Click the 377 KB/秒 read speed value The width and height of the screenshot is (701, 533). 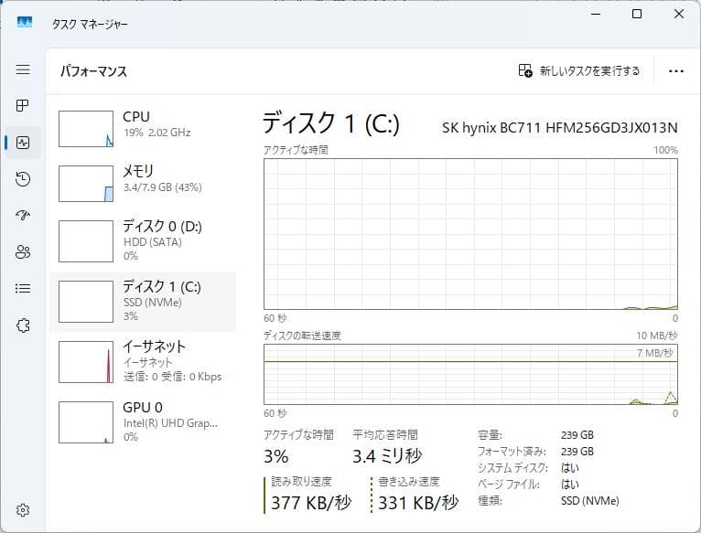311,503
